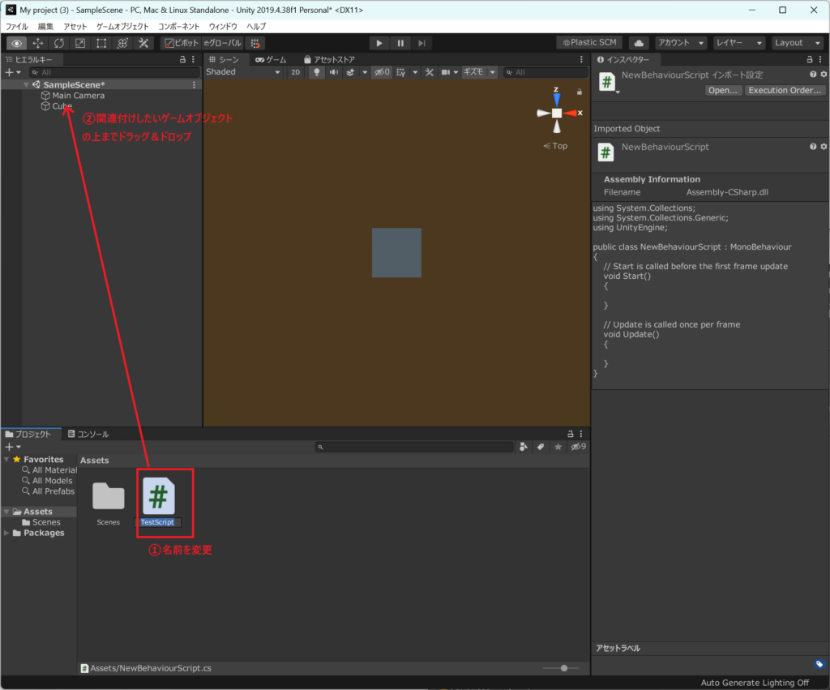Screen dimensions: 830x690
Task: Open hierarchy create plus dropdown
Action: [x=13, y=72]
